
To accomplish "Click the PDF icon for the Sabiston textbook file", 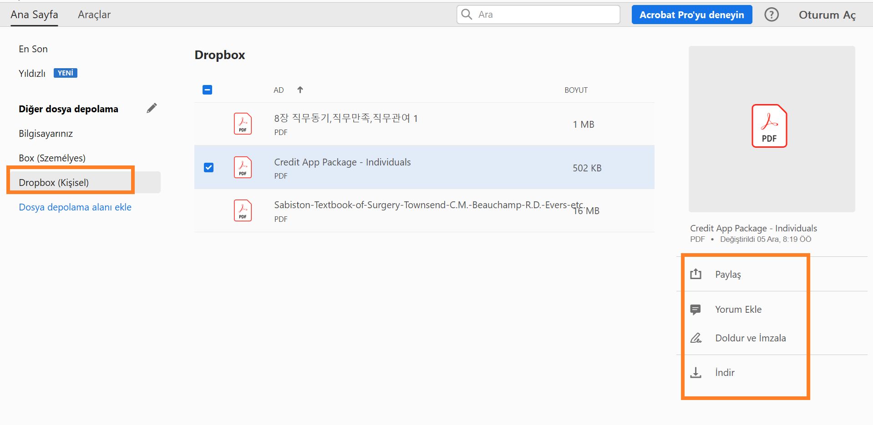I will 243,210.
